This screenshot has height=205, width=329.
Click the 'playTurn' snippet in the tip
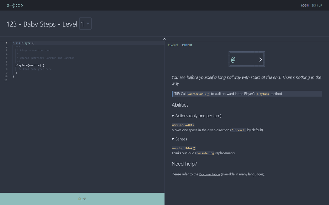[x=262, y=94]
